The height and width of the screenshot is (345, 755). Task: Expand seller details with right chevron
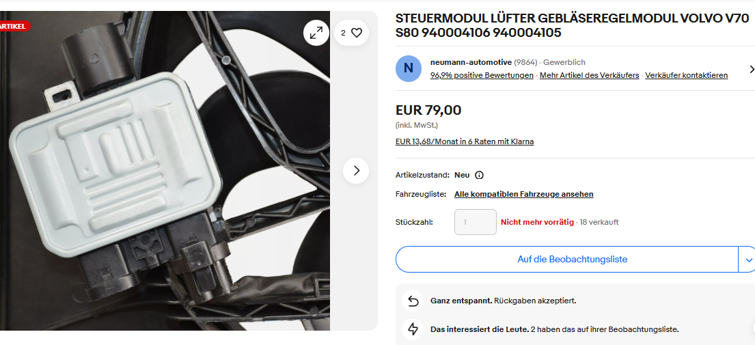click(751, 69)
